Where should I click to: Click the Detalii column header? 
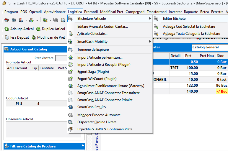pyautogui.click(x=177, y=56)
